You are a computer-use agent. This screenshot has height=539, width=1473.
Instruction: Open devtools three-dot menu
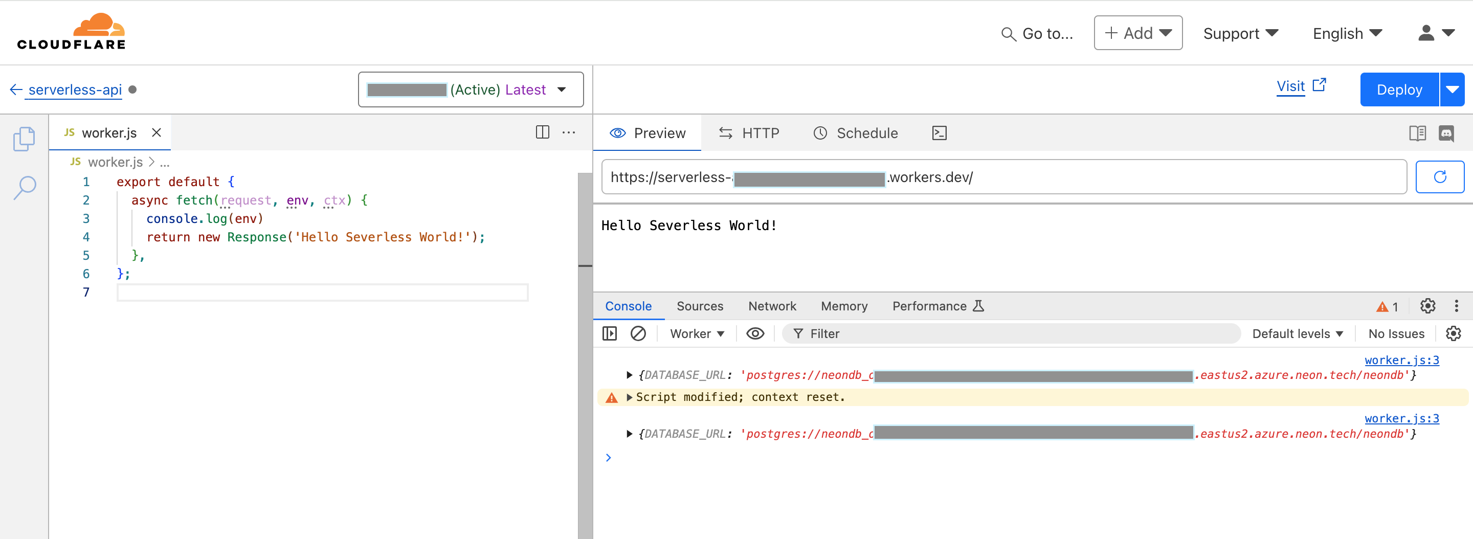(x=1456, y=306)
